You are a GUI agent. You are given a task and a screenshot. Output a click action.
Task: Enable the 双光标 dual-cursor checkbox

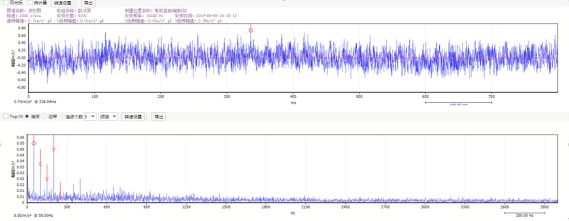(x=6, y=3)
